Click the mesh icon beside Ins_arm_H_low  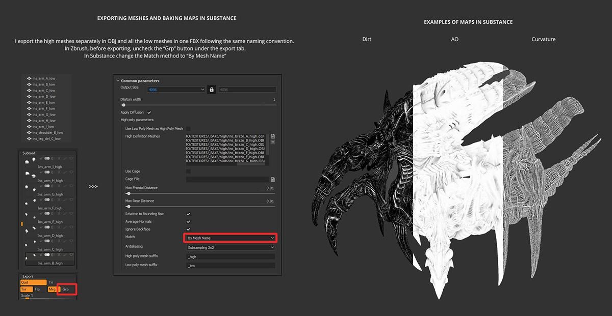[29, 121]
